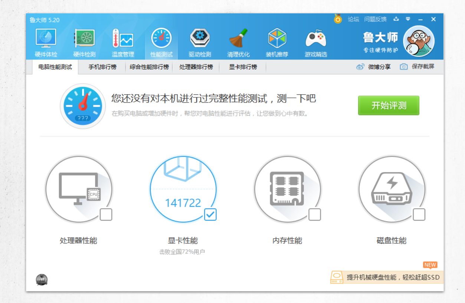Open 温度管理 temperature management icon

point(123,39)
